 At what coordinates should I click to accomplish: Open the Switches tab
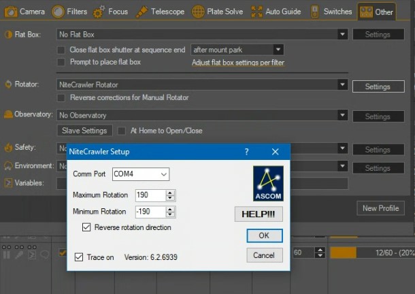331,12
